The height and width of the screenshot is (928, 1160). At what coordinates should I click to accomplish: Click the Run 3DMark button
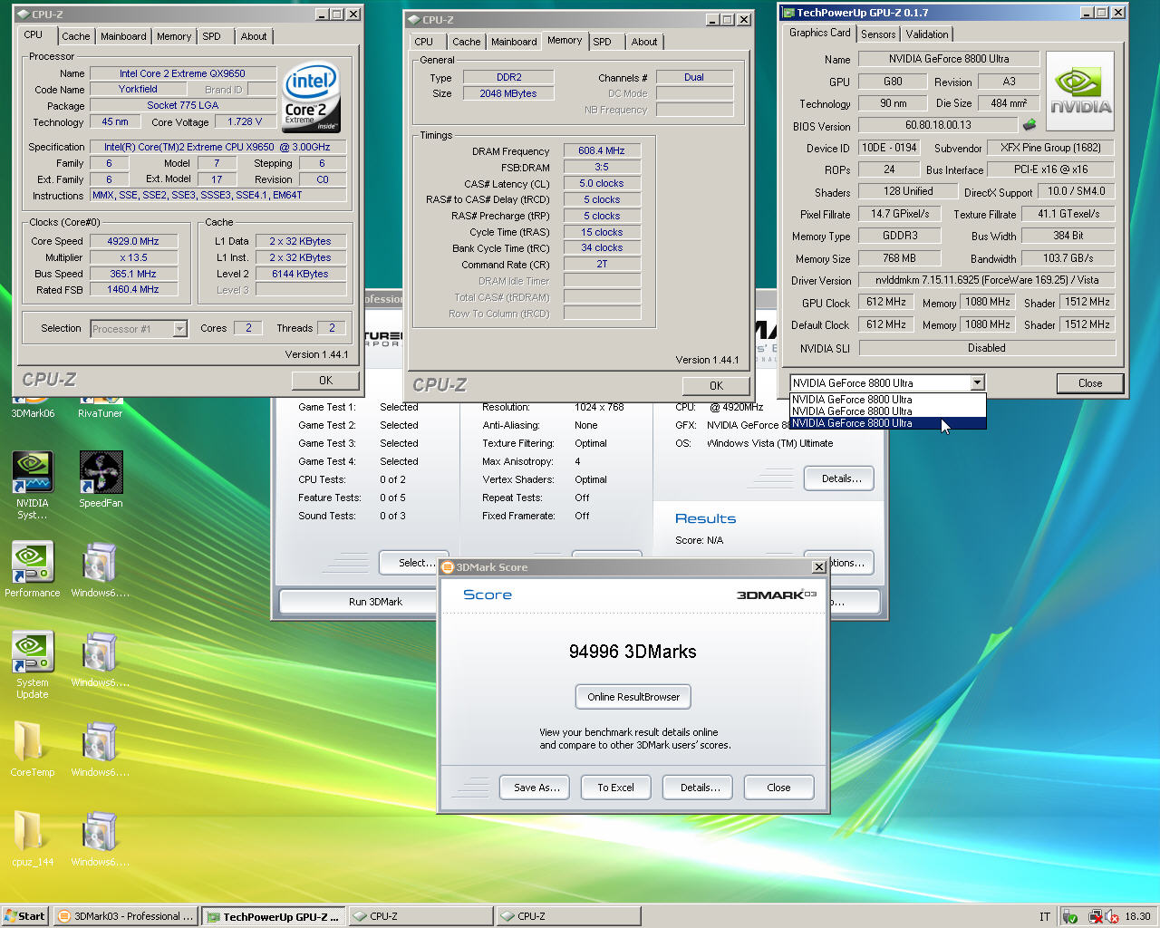click(359, 602)
